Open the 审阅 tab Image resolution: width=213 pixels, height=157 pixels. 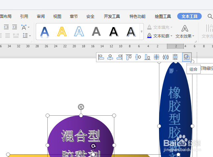coord(41,17)
